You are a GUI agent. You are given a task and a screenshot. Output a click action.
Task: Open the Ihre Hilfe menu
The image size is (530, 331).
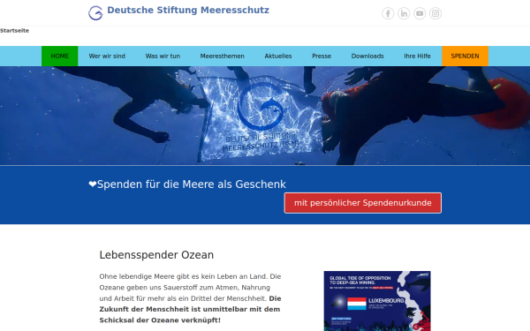[417, 56]
